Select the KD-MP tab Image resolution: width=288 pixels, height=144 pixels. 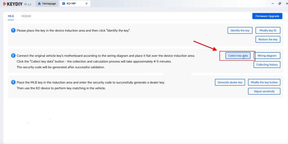click(72, 4)
